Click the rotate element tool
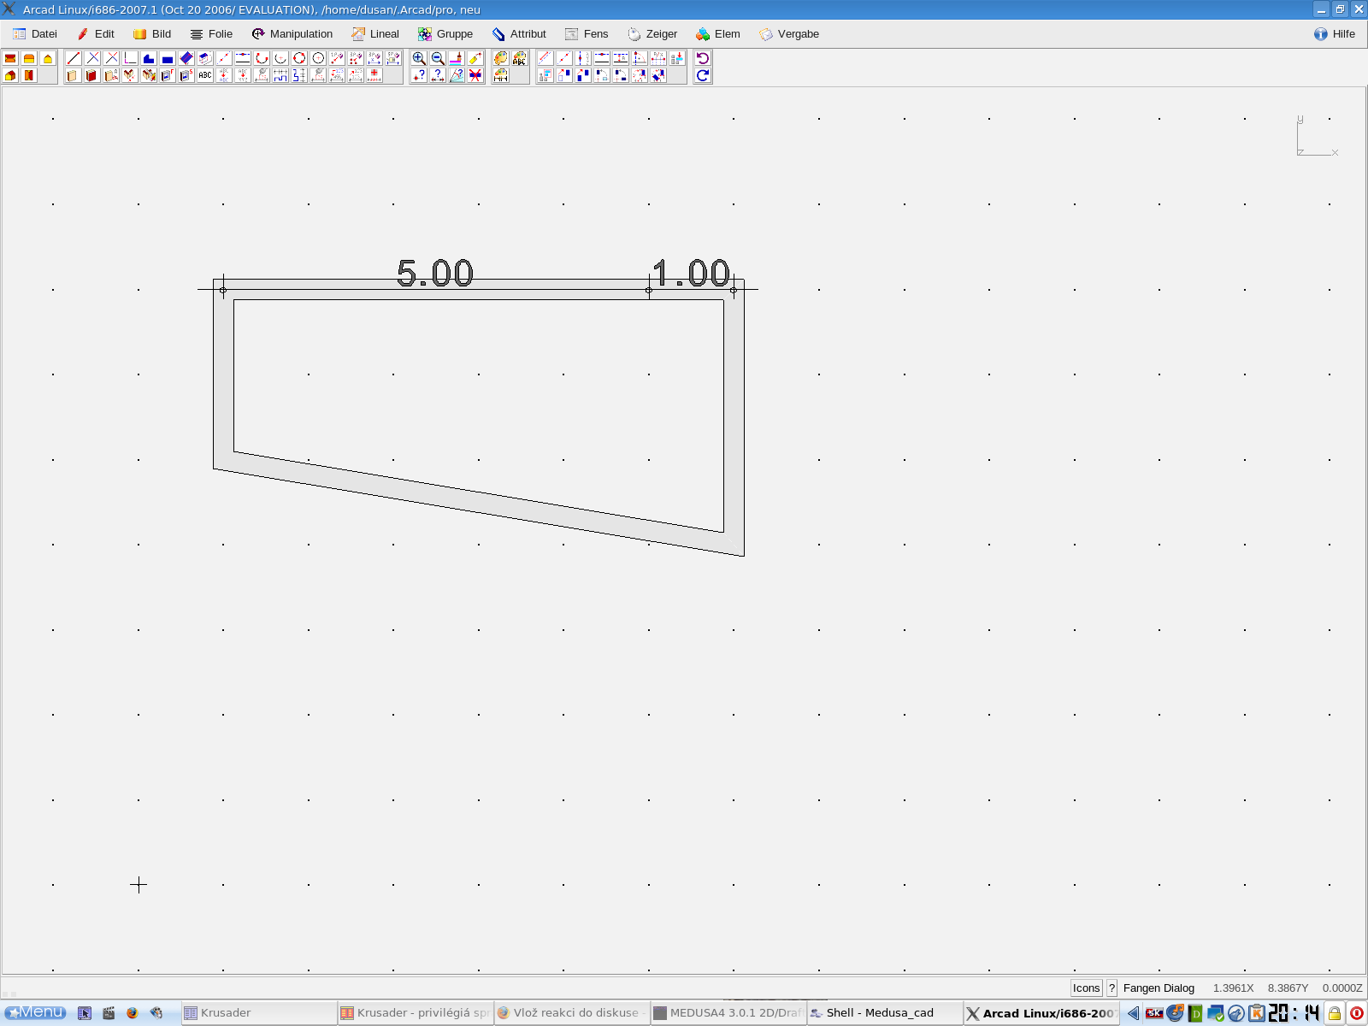The image size is (1368, 1026). [602, 75]
